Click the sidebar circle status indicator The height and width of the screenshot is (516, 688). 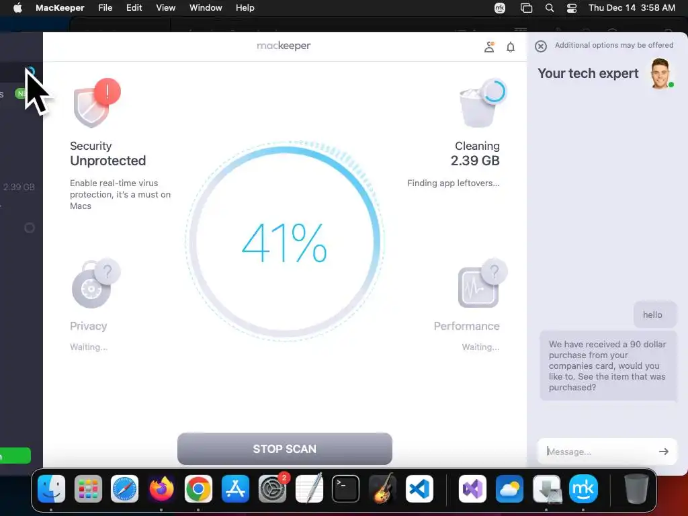point(30,228)
